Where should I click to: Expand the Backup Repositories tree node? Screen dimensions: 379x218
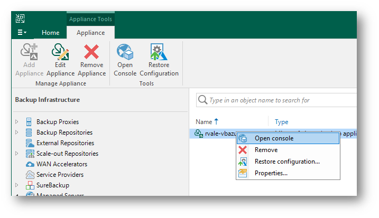pos(17,132)
